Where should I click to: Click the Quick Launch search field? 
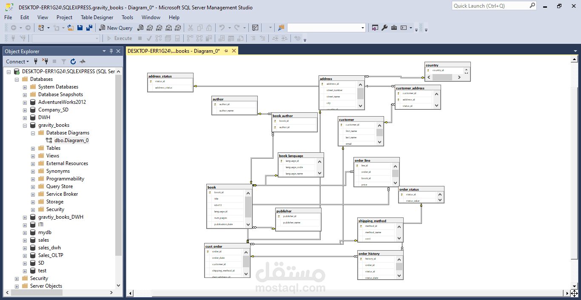coord(490,6)
